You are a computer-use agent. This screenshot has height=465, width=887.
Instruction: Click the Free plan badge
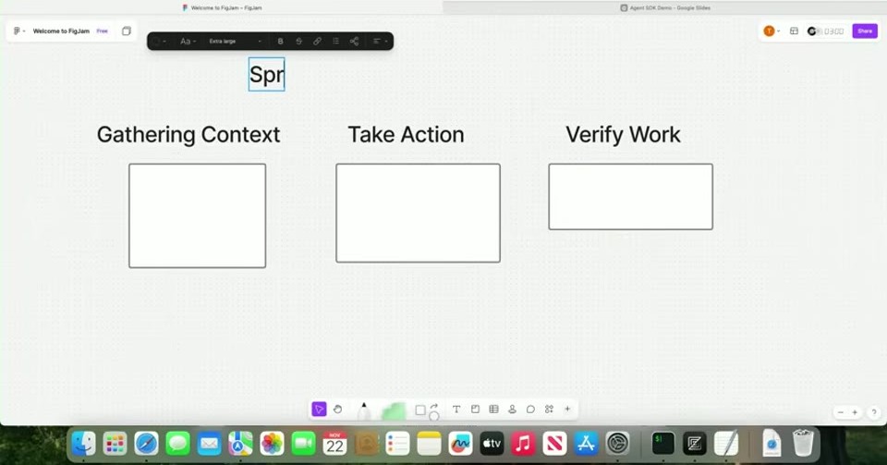click(102, 31)
